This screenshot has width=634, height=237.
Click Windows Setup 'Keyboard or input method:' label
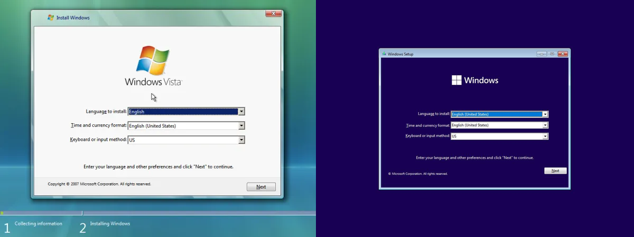coord(427,136)
